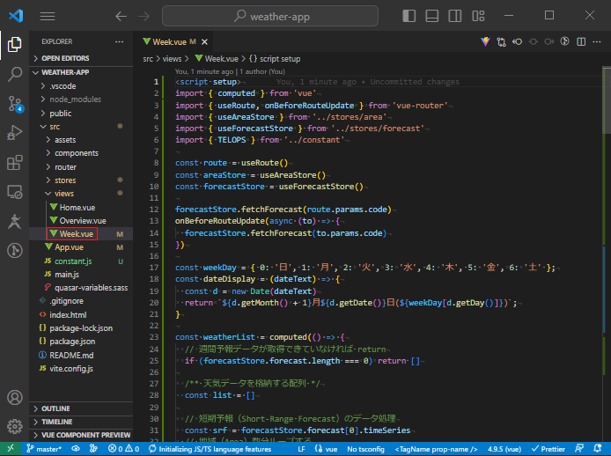
Task: Open Home.vue in the explorer
Action: coord(81,208)
